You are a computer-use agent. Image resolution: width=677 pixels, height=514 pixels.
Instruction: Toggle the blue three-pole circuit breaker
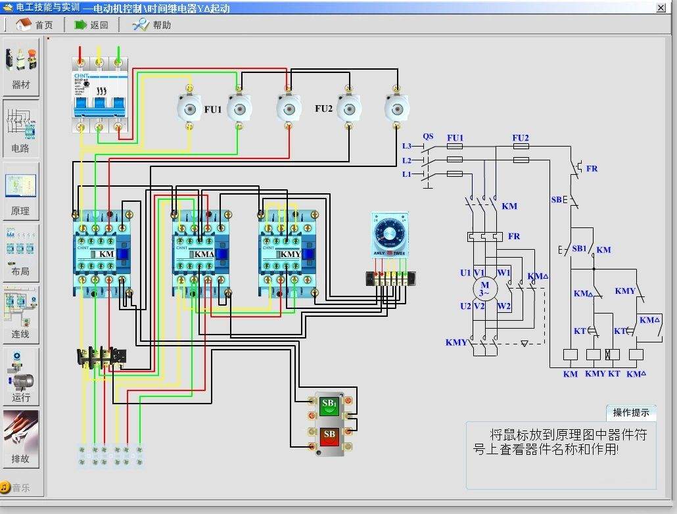click(x=99, y=97)
